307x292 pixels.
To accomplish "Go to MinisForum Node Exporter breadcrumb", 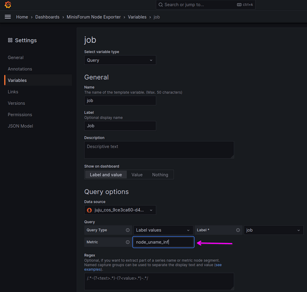I will [93, 17].
